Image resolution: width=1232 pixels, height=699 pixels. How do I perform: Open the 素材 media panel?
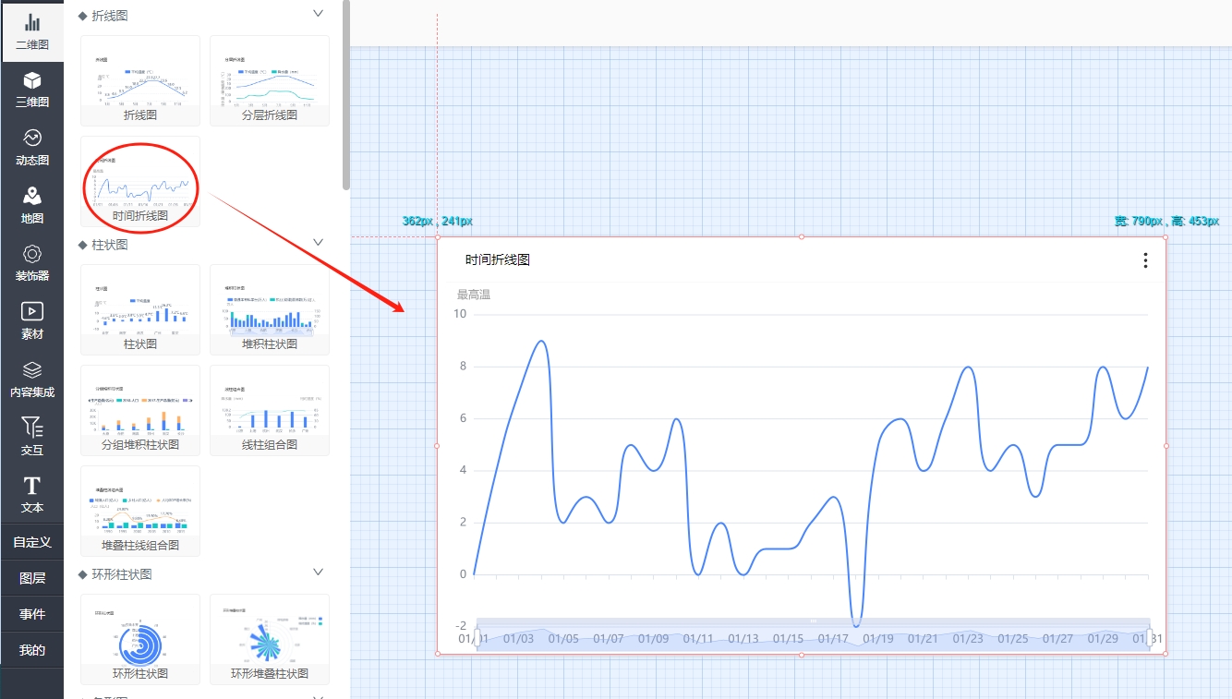(x=32, y=320)
